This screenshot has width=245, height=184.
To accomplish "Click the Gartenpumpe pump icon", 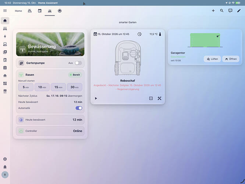I will [x=21, y=63].
